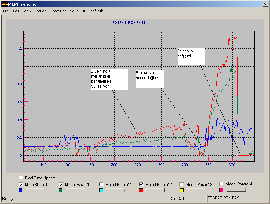Click the 'Pompa mil değişimi' annotation box
The width and height of the screenshot is (270, 204).
(191, 56)
